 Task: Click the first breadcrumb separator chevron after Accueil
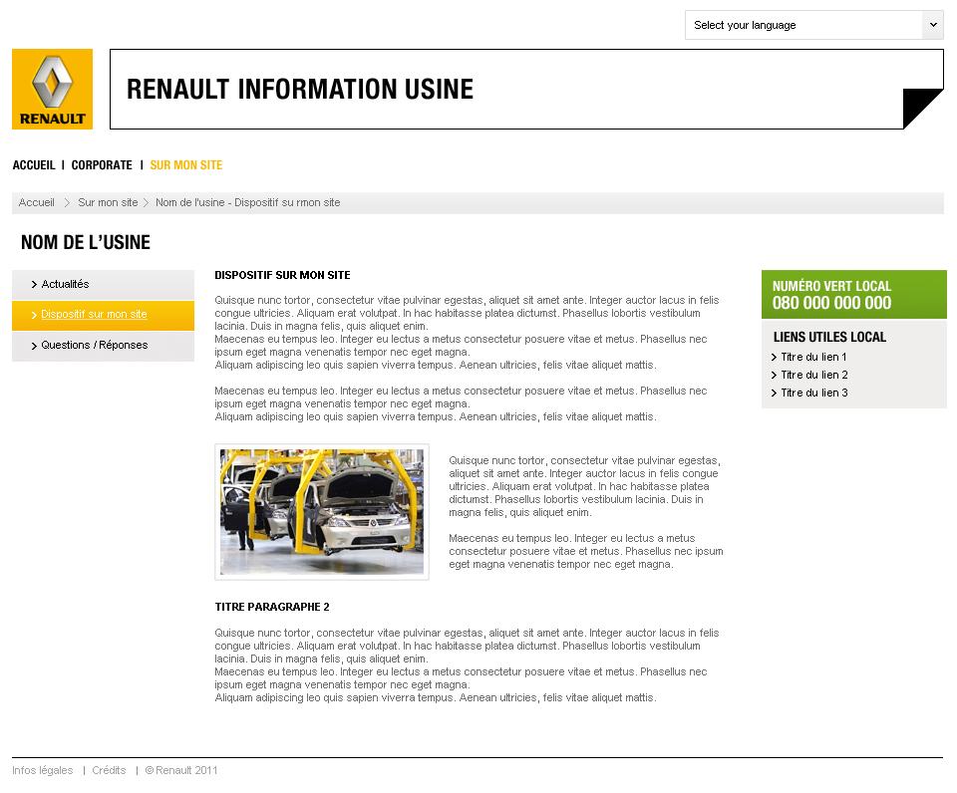pyautogui.click(x=67, y=202)
